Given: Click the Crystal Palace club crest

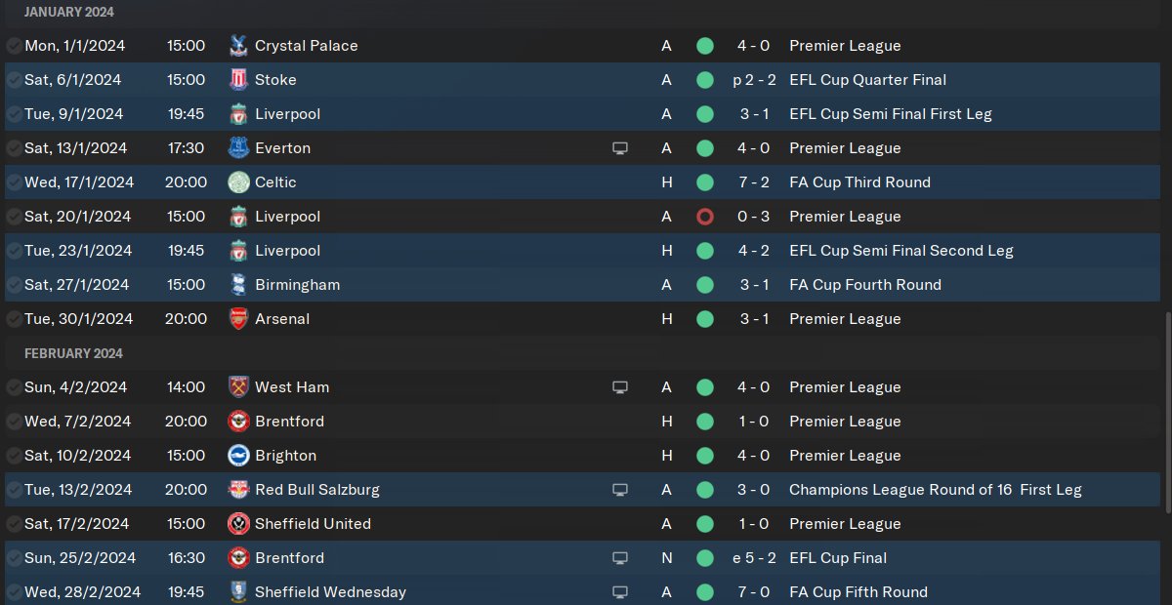Looking at the screenshot, I should tap(238, 46).
